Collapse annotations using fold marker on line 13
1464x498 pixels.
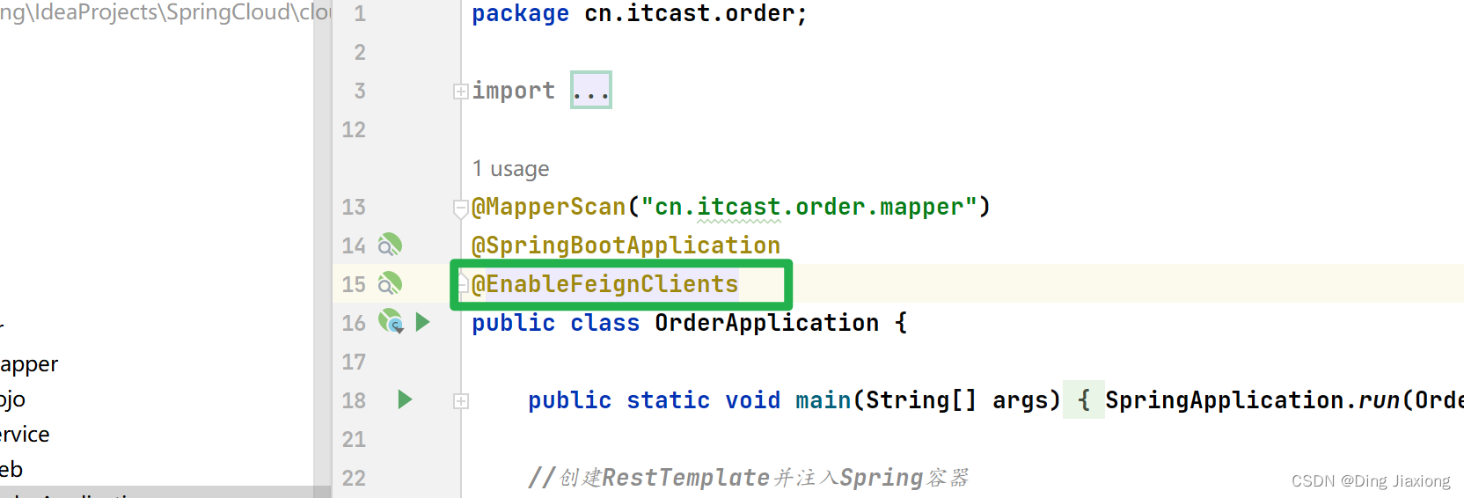click(x=461, y=208)
